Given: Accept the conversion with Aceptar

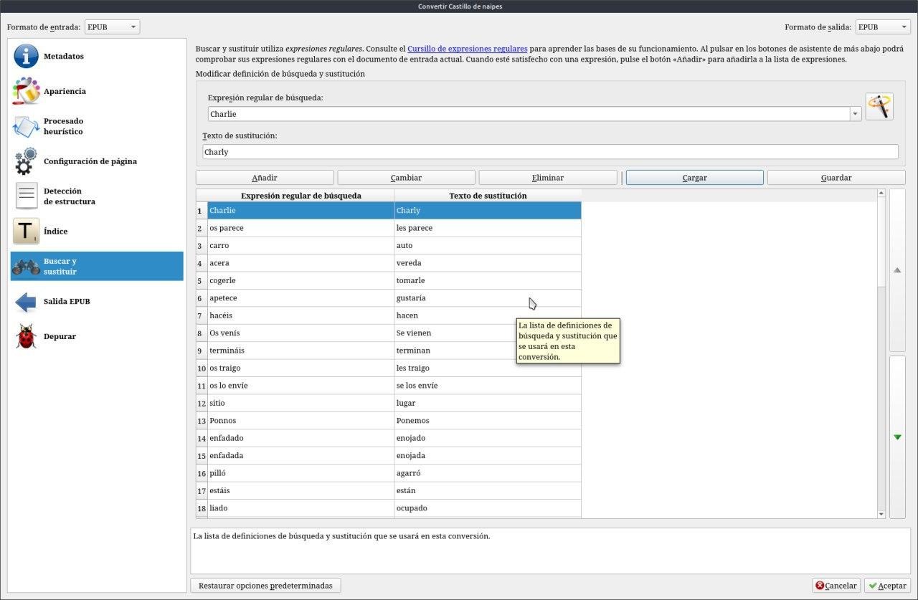Looking at the screenshot, I should tap(887, 586).
